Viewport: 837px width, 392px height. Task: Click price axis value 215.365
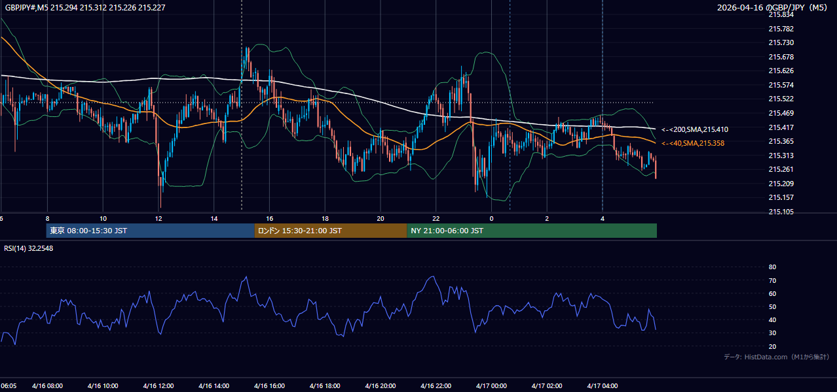click(781, 141)
